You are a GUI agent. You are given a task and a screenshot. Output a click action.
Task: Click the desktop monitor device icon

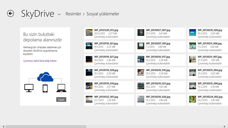tap(29, 88)
